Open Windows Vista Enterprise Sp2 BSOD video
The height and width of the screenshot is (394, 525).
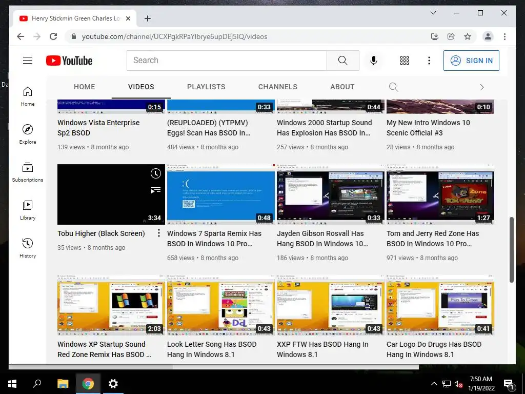coord(98,128)
